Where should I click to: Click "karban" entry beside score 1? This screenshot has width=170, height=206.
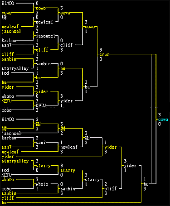[9, 40]
